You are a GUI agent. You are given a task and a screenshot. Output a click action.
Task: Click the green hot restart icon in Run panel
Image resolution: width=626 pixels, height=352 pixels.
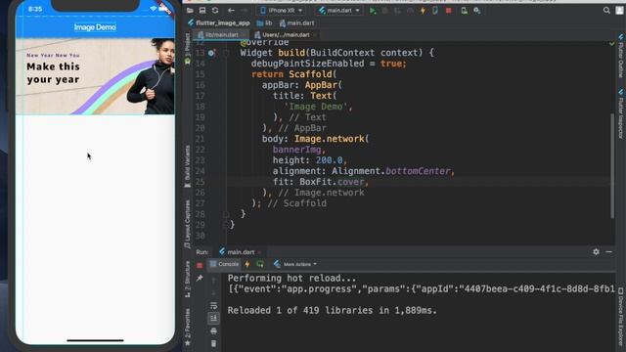point(260,264)
